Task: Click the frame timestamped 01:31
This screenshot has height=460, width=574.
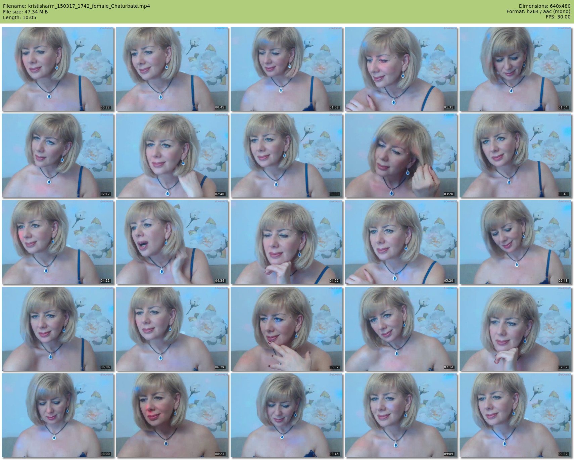Action: pyautogui.click(x=401, y=69)
